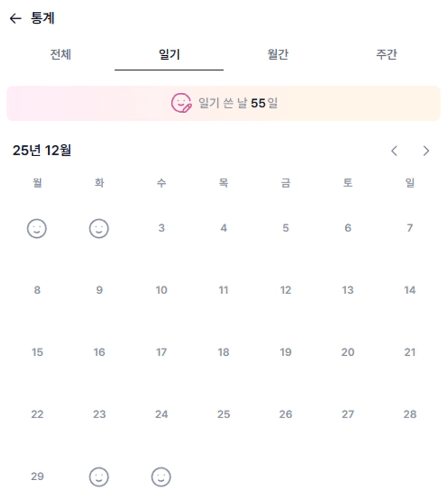The width and height of the screenshot is (444, 498).
Task: Click the back arrow next to 통계
Action: (x=16, y=19)
